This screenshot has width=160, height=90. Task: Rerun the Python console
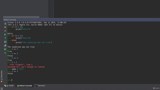point(5,23)
